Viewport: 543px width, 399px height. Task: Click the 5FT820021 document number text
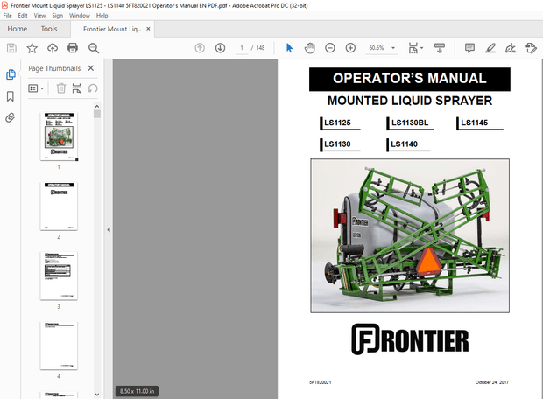[x=321, y=382]
